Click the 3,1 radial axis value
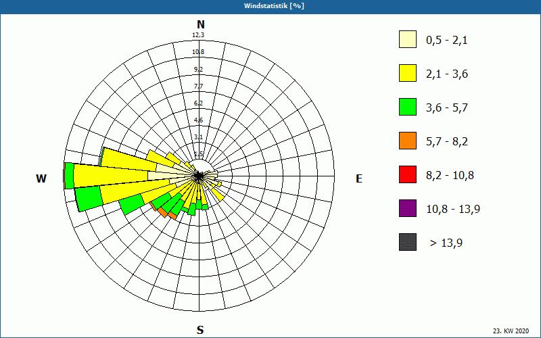Image resolution: width=541 pixels, height=338 pixels. pyautogui.click(x=198, y=137)
